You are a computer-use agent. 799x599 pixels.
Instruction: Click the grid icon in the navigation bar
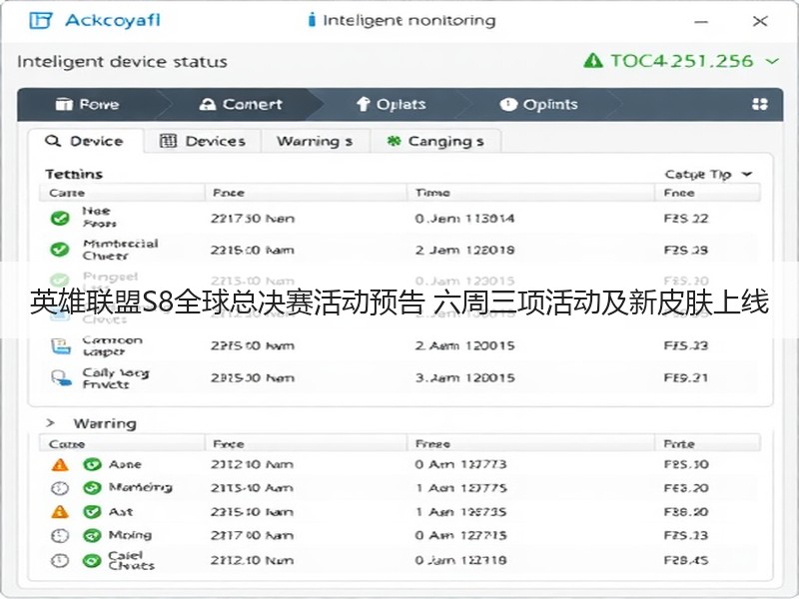pos(760,104)
